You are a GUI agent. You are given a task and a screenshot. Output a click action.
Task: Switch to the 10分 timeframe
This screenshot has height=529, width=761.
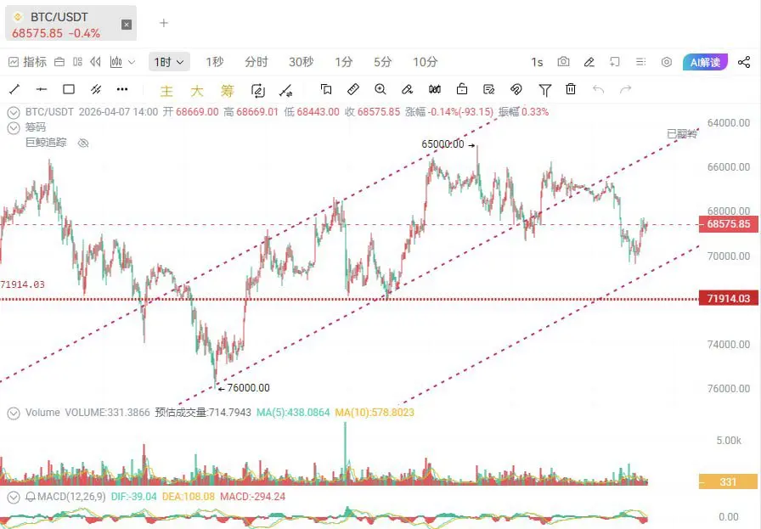(426, 62)
